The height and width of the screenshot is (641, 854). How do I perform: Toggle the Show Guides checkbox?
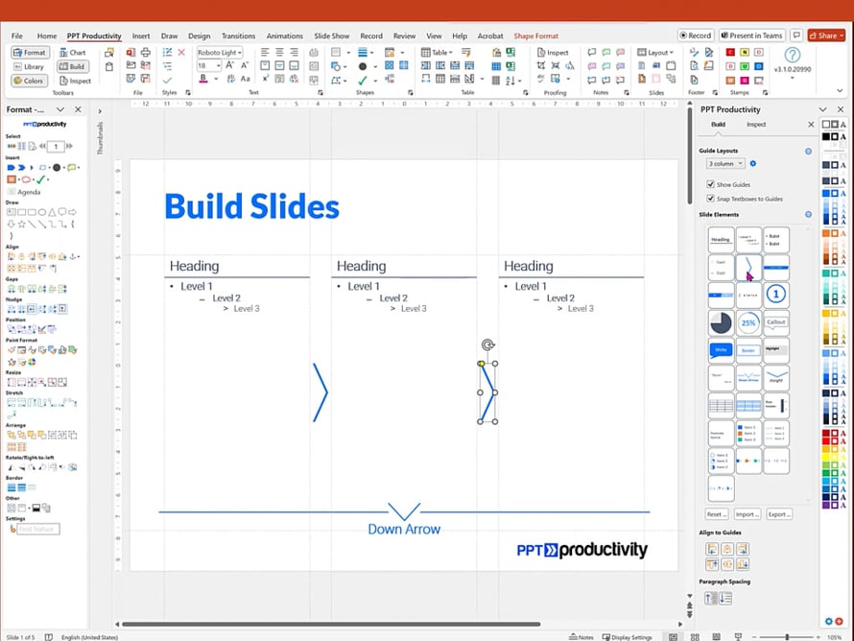tap(710, 184)
